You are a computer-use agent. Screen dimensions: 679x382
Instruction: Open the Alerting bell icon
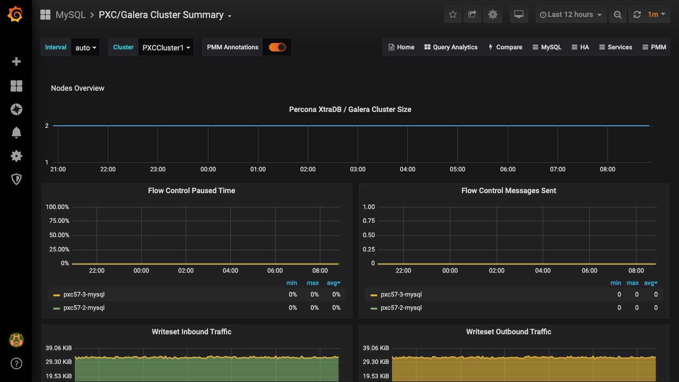[x=16, y=133]
